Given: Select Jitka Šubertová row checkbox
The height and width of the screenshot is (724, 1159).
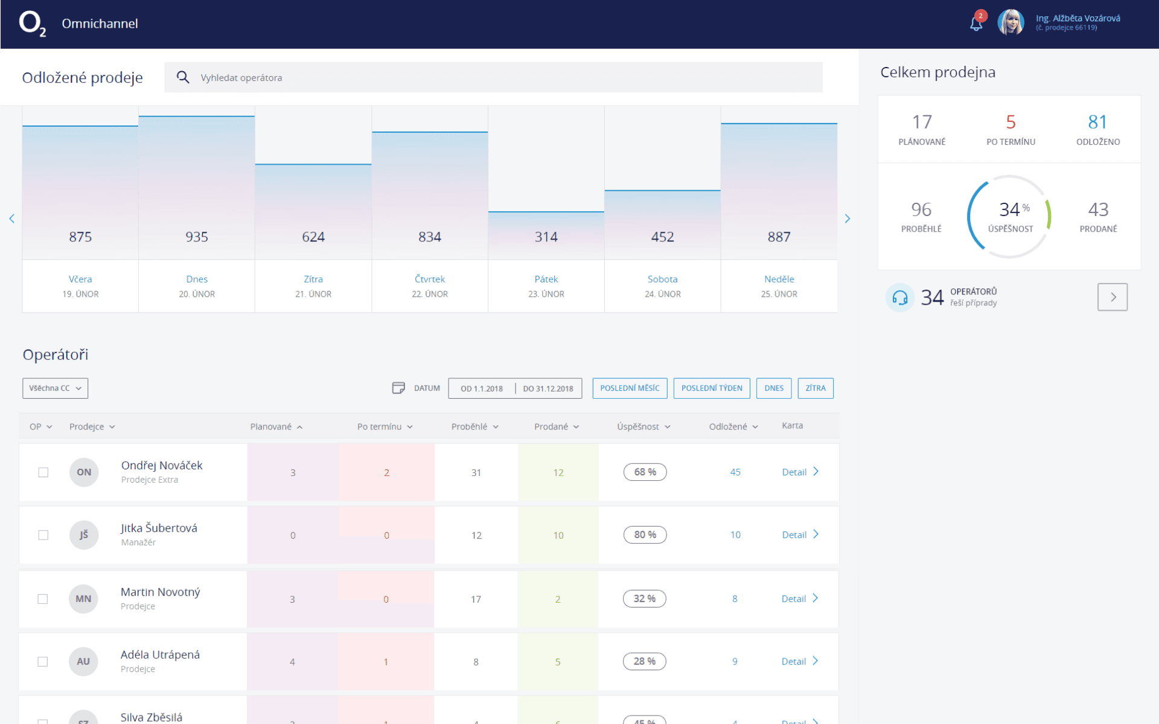Looking at the screenshot, I should (x=43, y=535).
